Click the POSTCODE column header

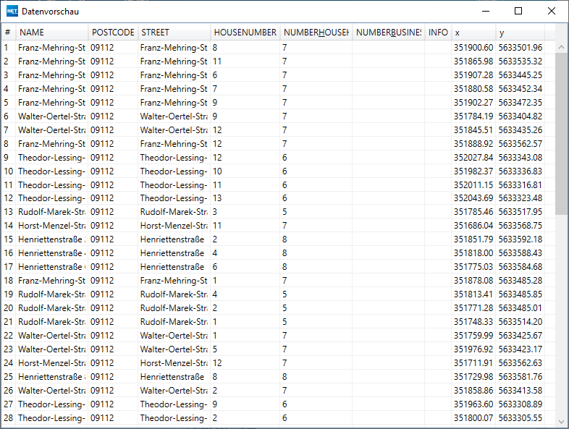113,33
